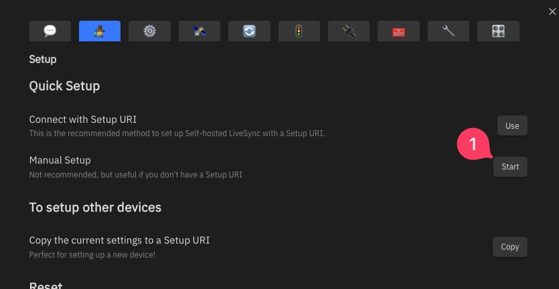
Task: Switch to the satellite Remote Configuration tab
Action: 199,31
